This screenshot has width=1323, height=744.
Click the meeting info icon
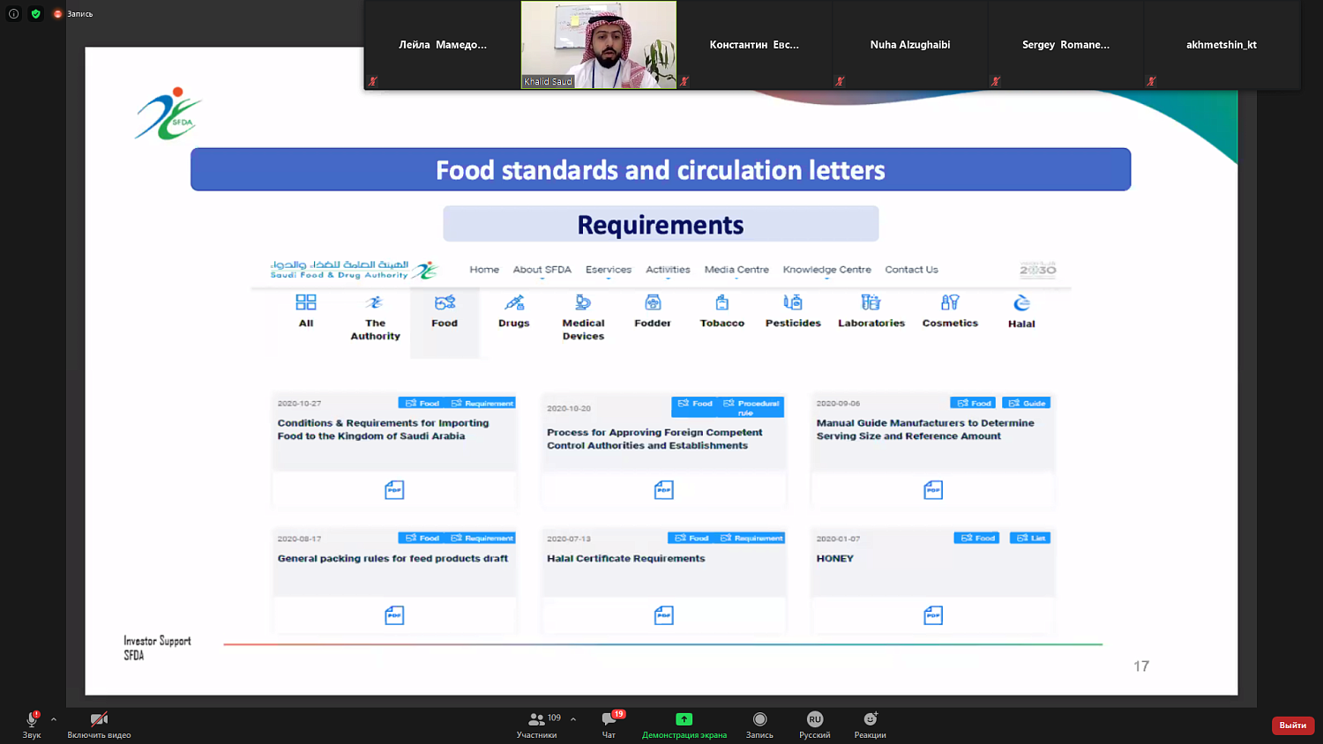pyautogui.click(x=14, y=13)
